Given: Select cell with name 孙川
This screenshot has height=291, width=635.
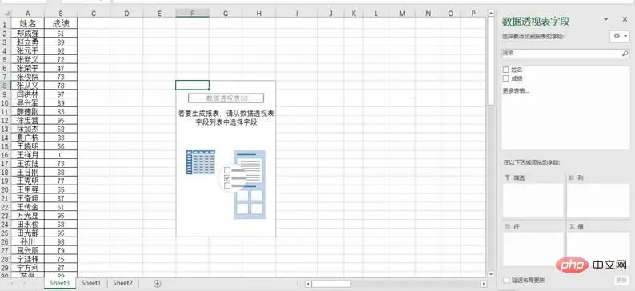Looking at the screenshot, I should pos(28,241).
